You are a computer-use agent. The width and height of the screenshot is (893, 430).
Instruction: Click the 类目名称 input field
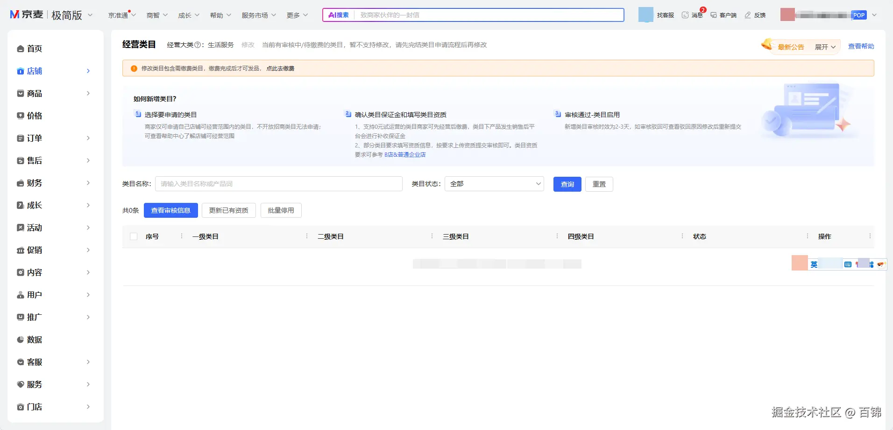[x=279, y=183]
